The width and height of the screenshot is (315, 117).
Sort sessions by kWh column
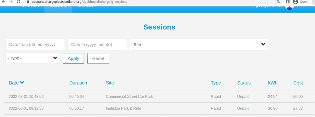(x=272, y=83)
